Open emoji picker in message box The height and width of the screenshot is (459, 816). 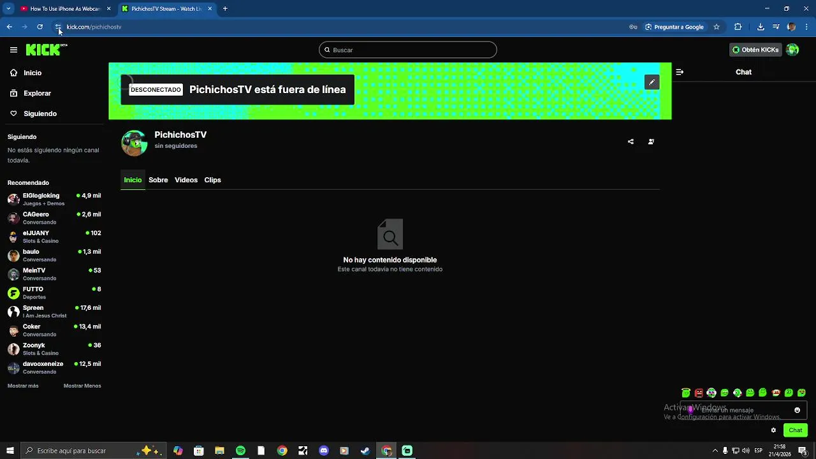[797, 410]
